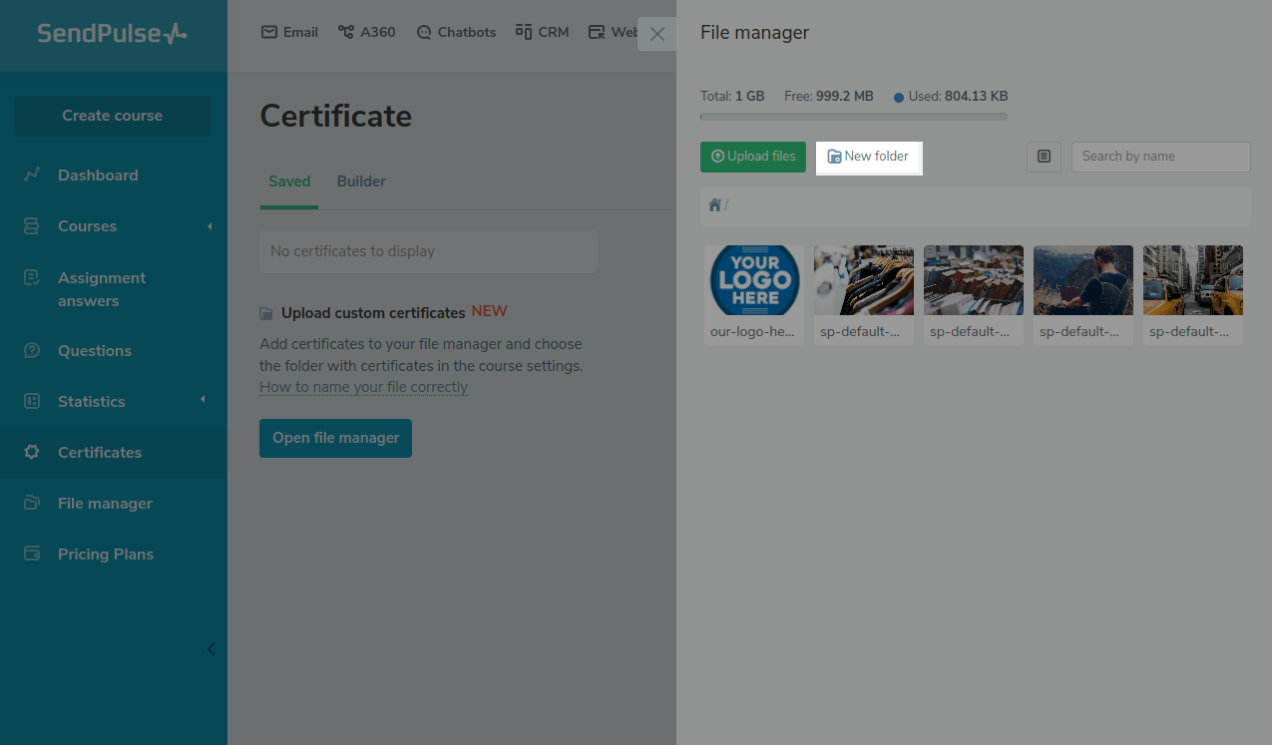This screenshot has height=745, width=1272.
Task: Select the yellow taxi image thumbnail
Action: pyautogui.click(x=1193, y=281)
